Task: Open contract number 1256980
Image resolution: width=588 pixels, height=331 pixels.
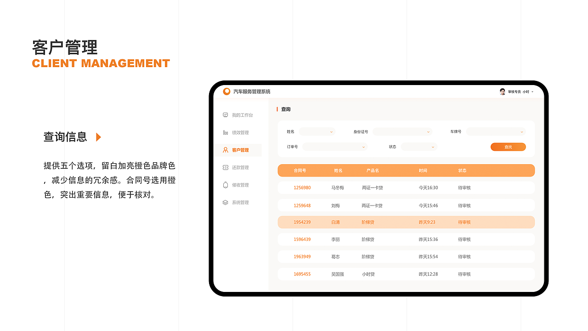Action: (302, 188)
